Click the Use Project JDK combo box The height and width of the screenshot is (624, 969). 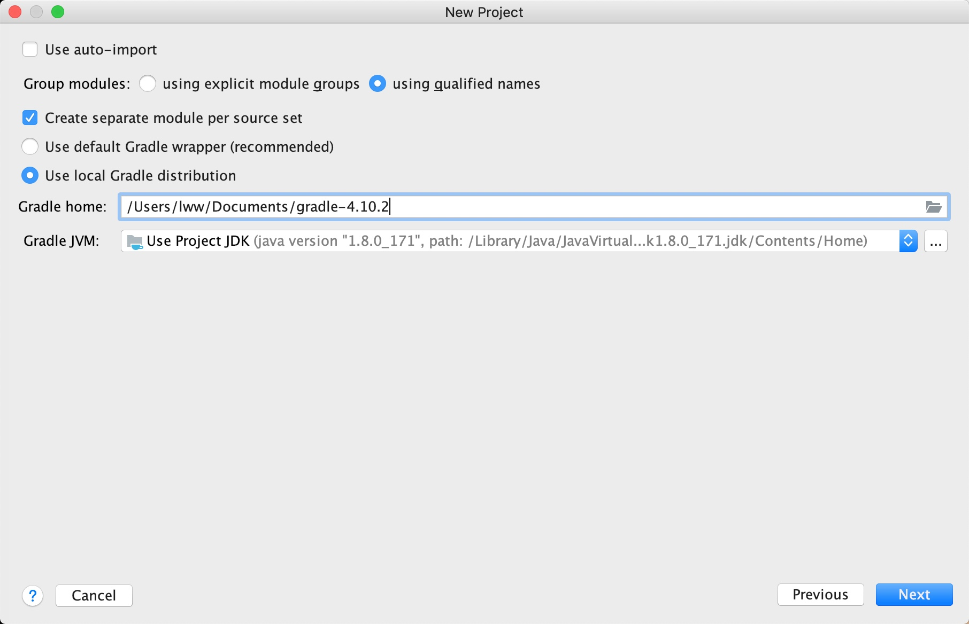click(x=508, y=241)
